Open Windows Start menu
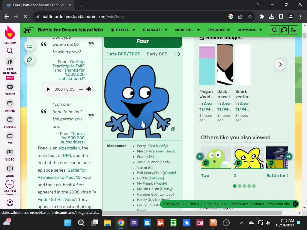Viewport: 307px width, 230px height. (68, 223)
